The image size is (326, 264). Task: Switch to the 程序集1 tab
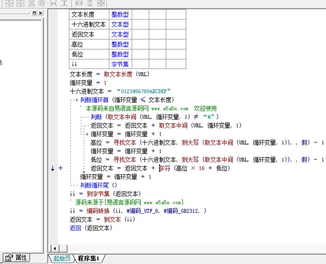click(89, 258)
